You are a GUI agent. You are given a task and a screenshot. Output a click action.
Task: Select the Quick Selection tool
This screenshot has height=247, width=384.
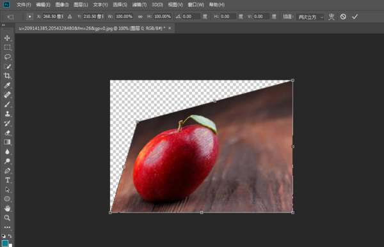[7, 66]
